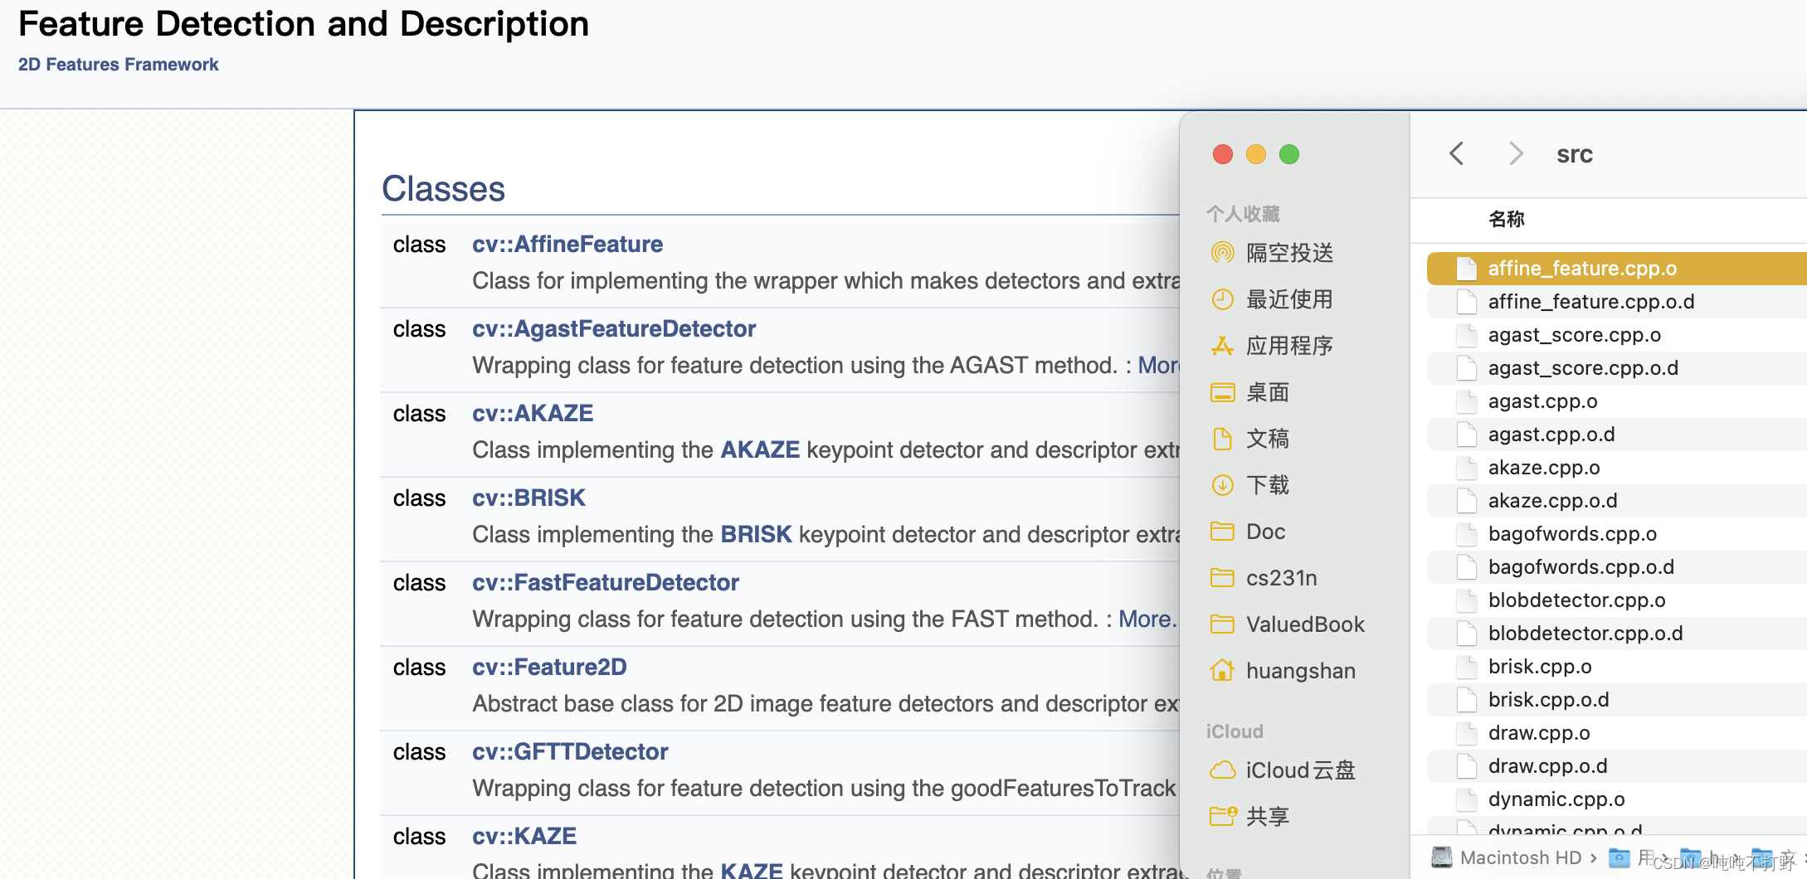The image size is (1807, 879).
Task: Open the cs231n folder icon in sidebar
Action: [1222, 577]
